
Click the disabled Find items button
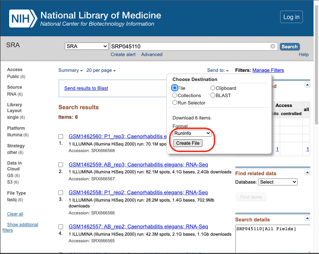(251, 197)
